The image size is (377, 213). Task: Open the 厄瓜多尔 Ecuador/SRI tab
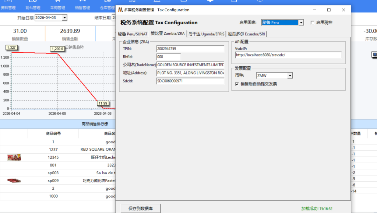click(x=246, y=34)
